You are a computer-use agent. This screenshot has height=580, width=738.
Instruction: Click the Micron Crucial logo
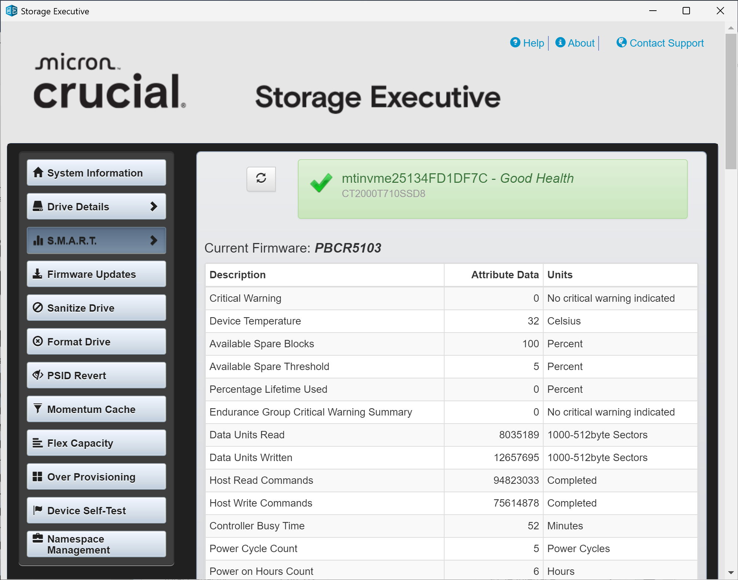[110, 81]
